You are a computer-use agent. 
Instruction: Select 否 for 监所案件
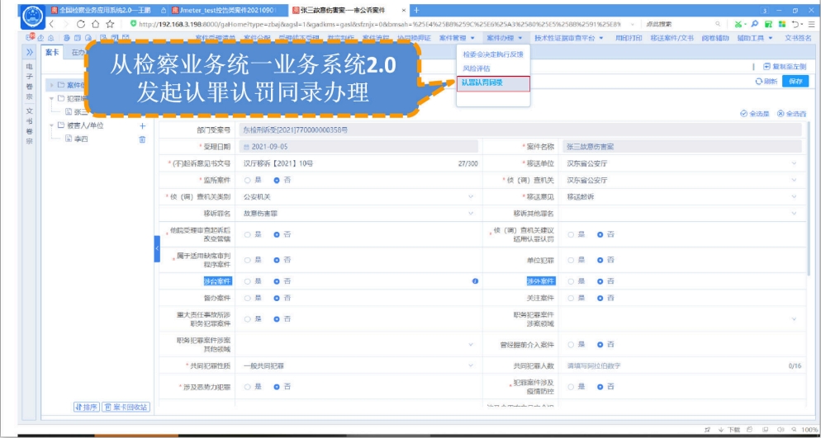click(277, 180)
